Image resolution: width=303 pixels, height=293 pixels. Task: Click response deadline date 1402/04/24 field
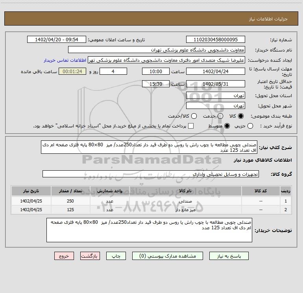tap(216, 71)
